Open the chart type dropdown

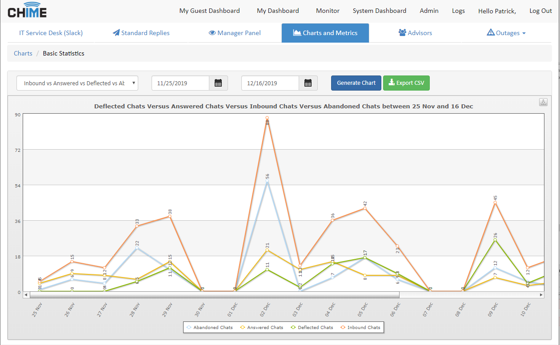tap(77, 83)
